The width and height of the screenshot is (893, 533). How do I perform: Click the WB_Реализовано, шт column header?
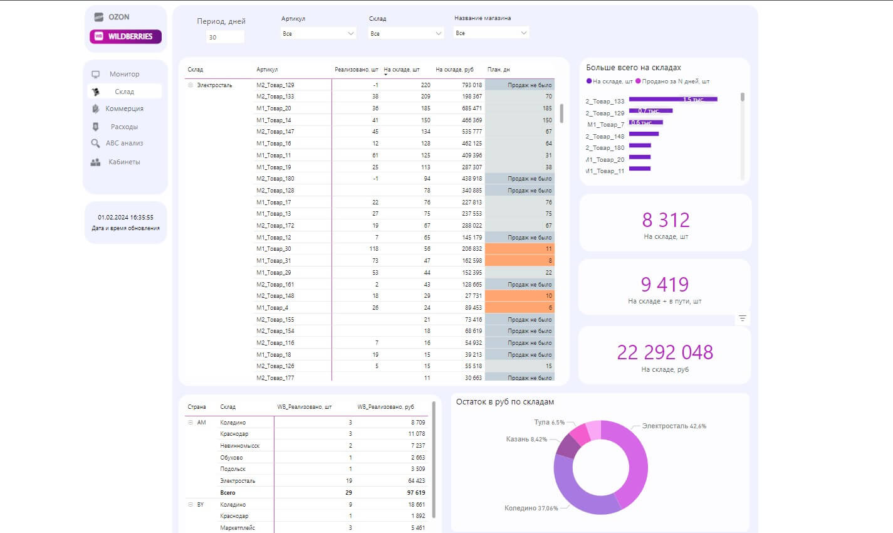(x=305, y=407)
